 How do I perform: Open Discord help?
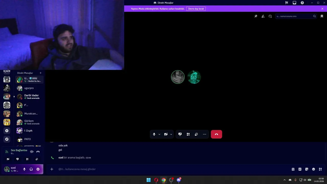click(302, 3)
